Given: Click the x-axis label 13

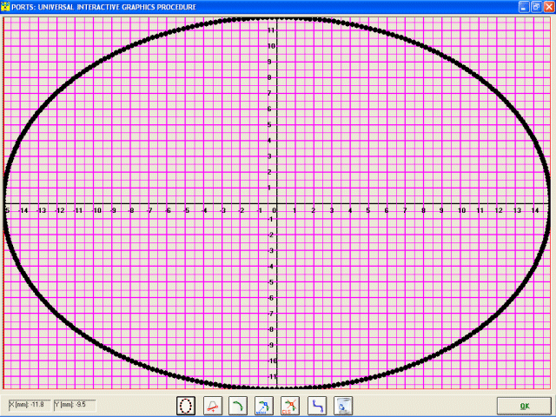Looking at the screenshot, I should pyautogui.click(x=517, y=210).
